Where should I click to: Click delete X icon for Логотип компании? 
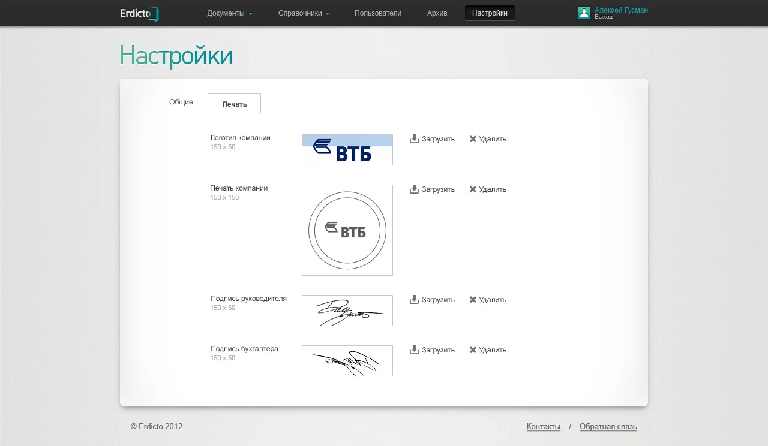click(x=473, y=139)
